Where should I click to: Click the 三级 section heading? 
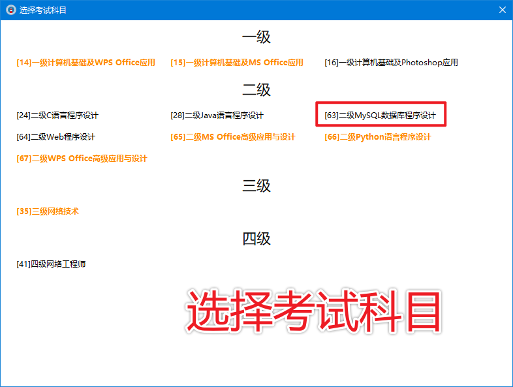click(256, 186)
